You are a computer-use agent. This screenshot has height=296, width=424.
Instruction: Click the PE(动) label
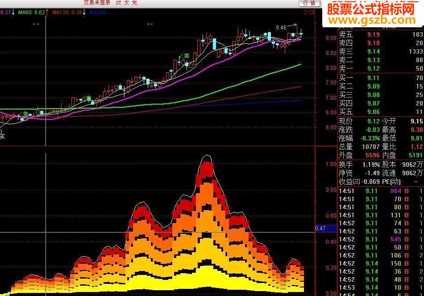pyautogui.click(x=391, y=182)
